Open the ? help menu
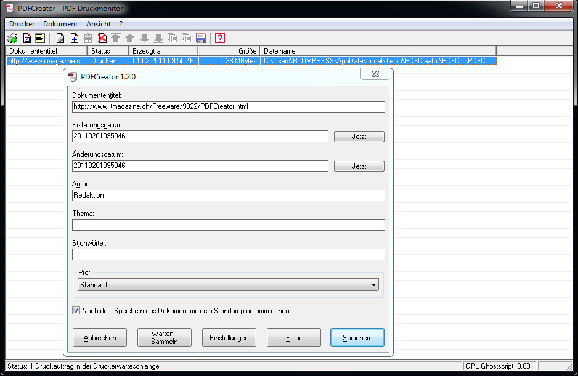This screenshot has height=376, width=578. coord(121,24)
